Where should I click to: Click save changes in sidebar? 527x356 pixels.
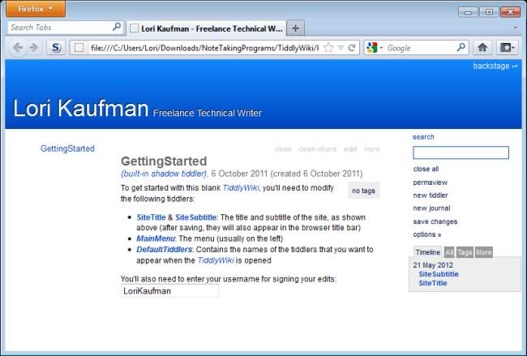435,221
